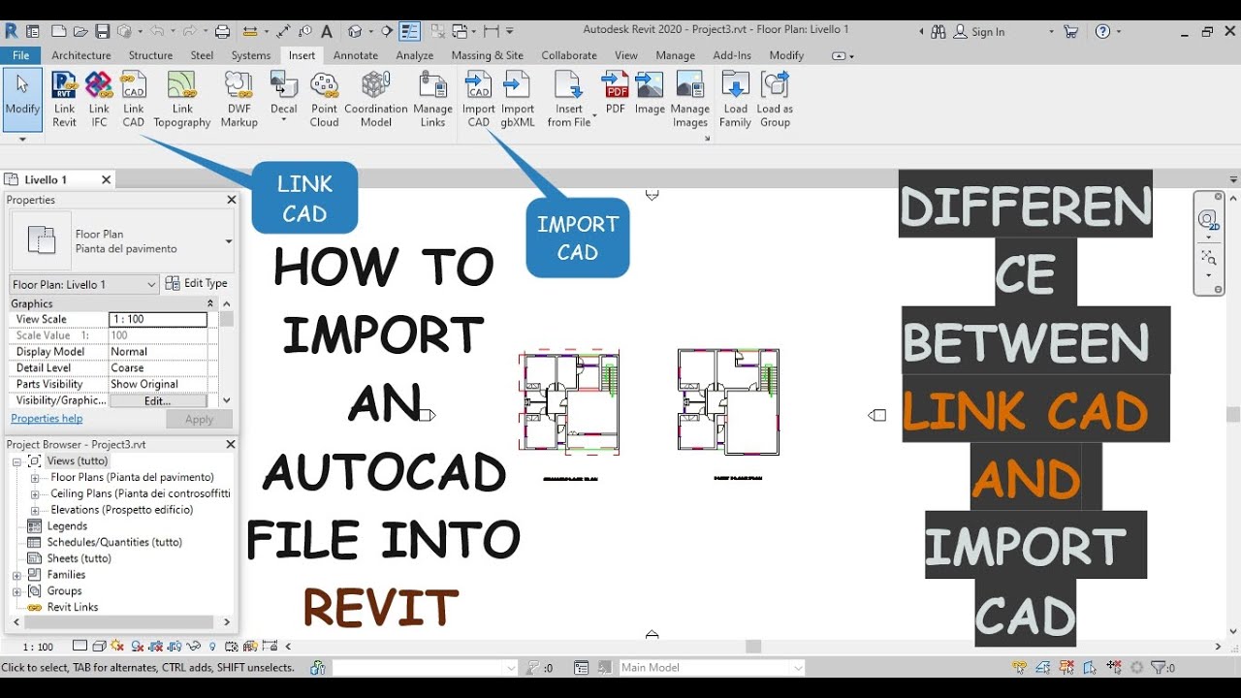Open the Annotate ribbon tab
Viewport: 1241px width, 698px height.
pos(356,55)
